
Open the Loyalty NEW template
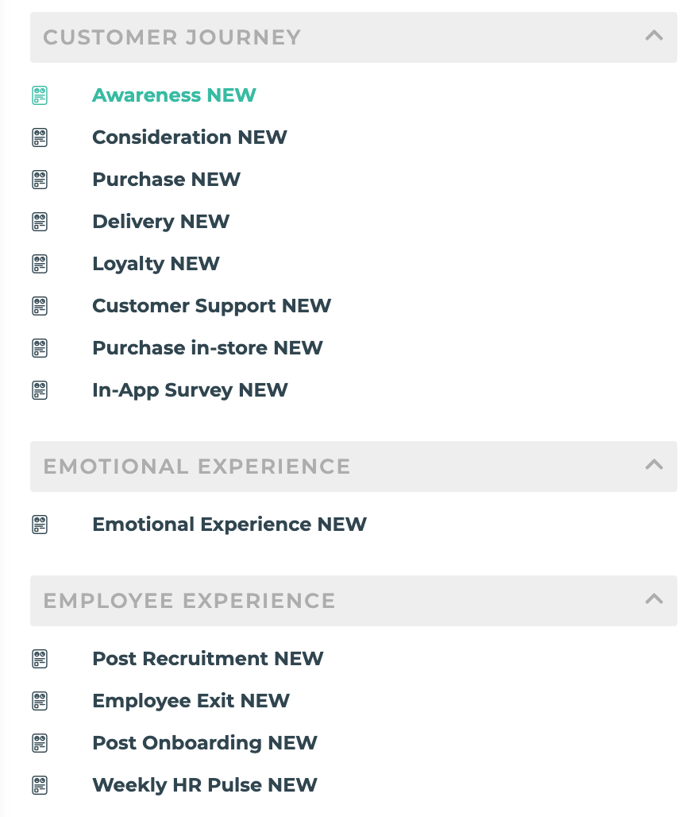pos(156,264)
